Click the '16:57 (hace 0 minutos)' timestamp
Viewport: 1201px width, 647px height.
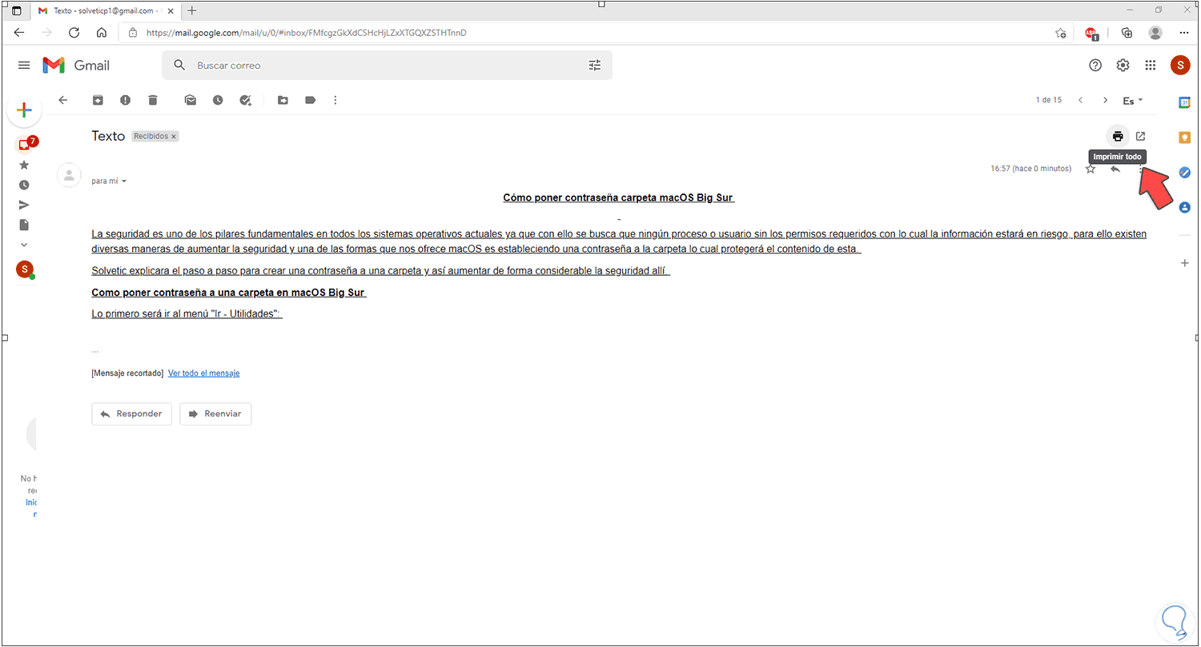pos(1030,169)
